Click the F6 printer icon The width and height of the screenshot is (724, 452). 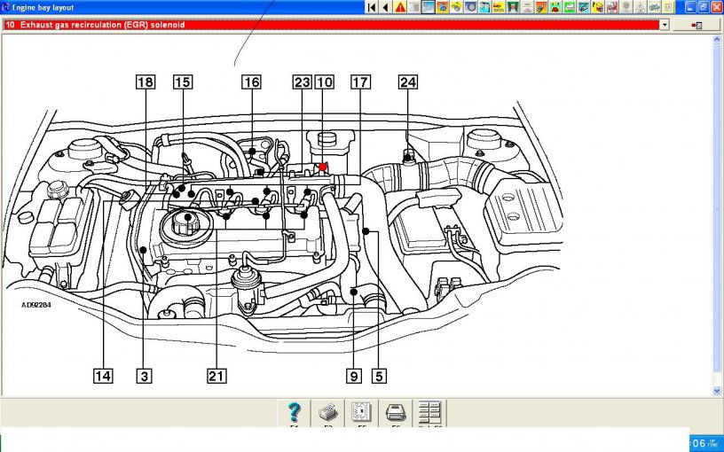(396, 412)
